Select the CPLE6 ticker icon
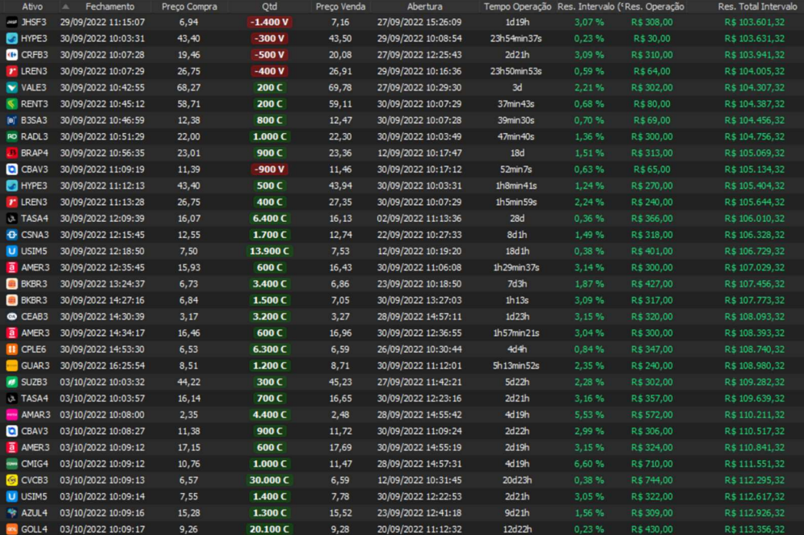 [11, 349]
